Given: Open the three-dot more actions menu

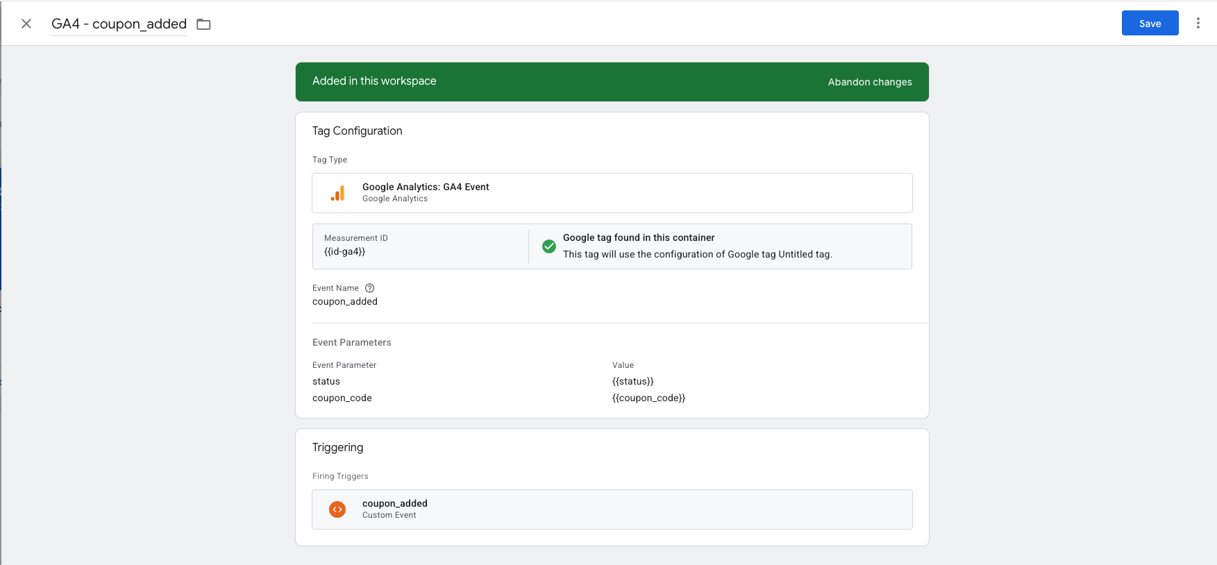Looking at the screenshot, I should (1198, 23).
